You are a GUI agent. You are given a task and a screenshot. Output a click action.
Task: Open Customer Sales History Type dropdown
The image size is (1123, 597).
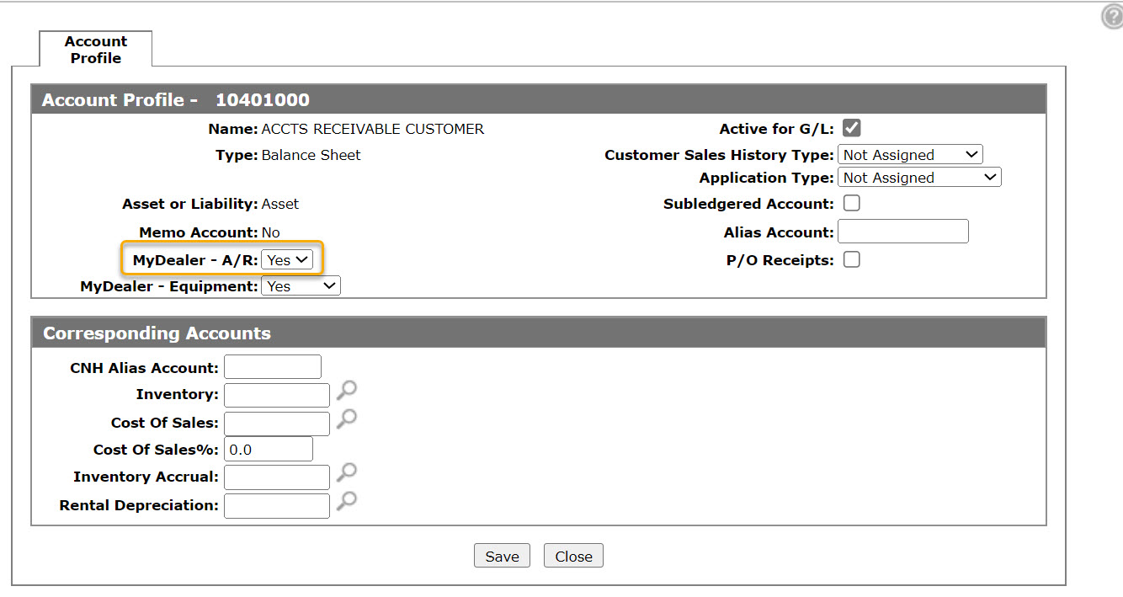[x=910, y=155]
